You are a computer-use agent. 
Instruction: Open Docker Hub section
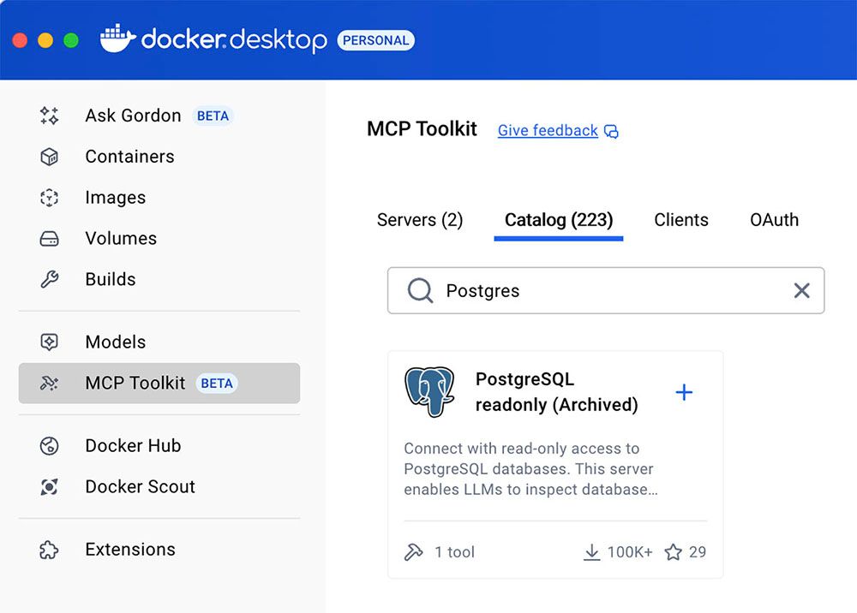pyautogui.click(x=159, y=446)
